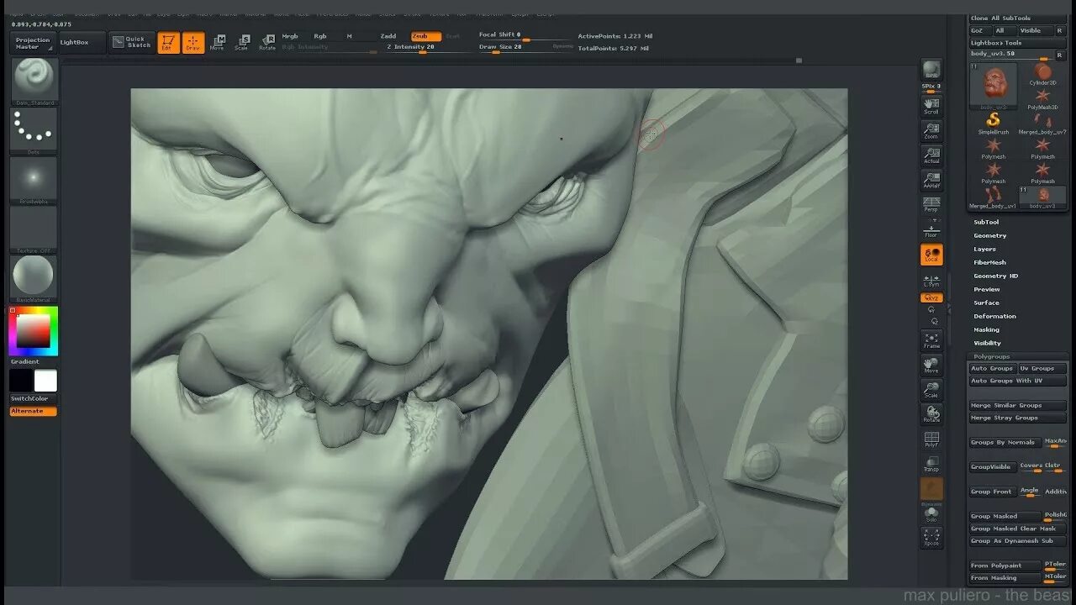Expand the Surface subpalette

[x=986, y=302]
